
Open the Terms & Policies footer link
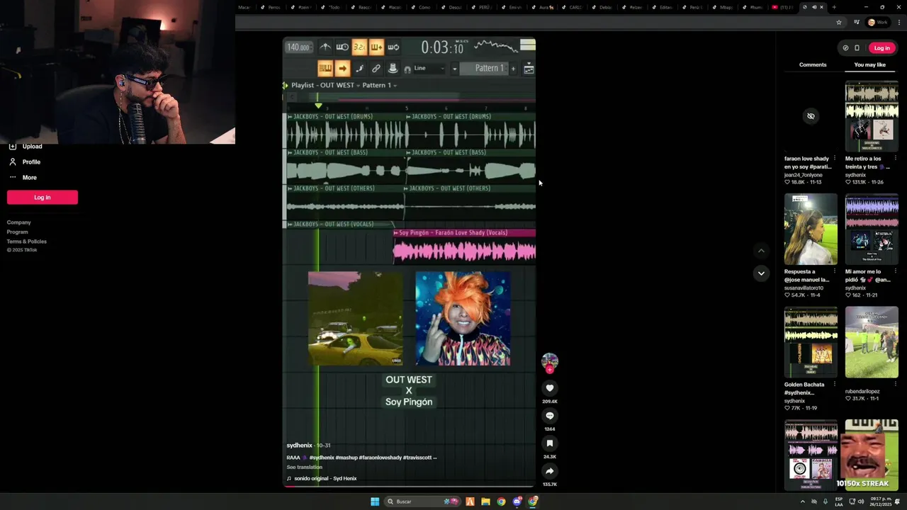tap(27, 242)
